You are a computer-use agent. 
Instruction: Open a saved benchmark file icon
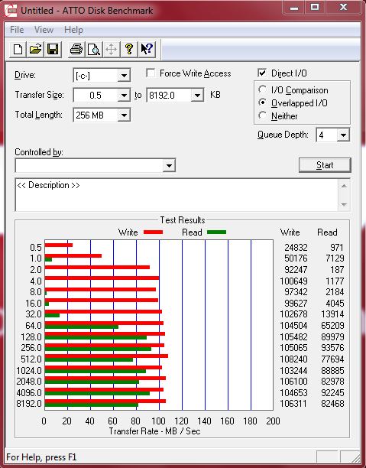[35, 49]
